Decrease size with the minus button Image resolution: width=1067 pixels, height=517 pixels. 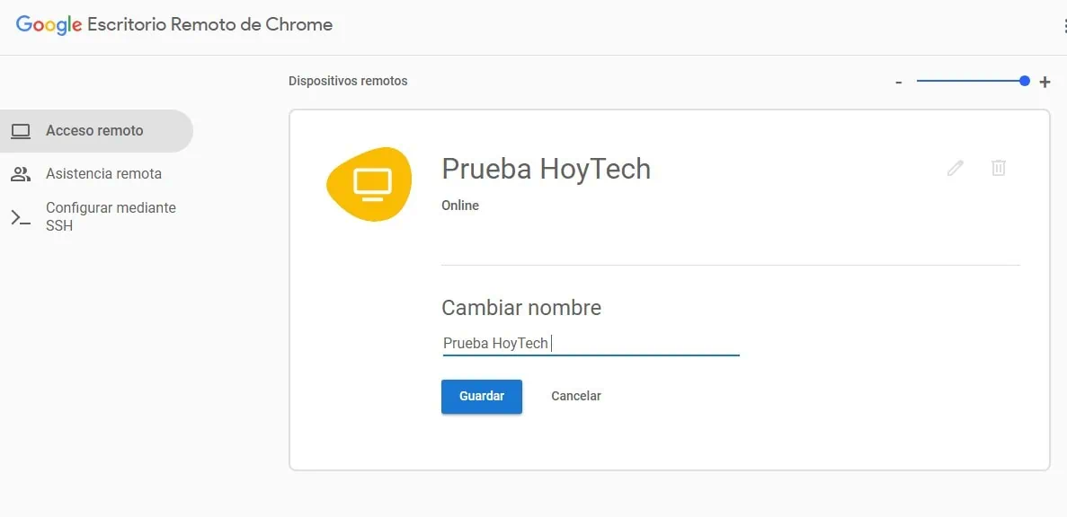click(898, 82)
